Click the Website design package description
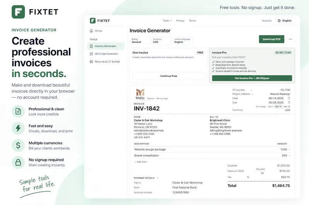 pos(150,150)
